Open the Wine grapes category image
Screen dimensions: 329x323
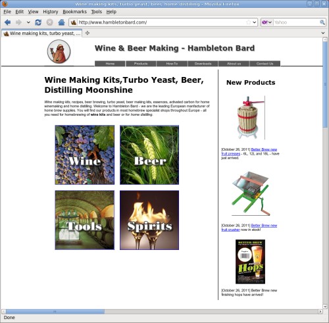click(x=85, y=155)
